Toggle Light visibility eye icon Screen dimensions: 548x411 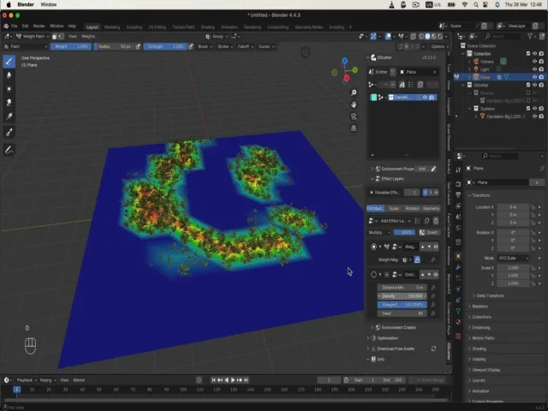tap(534, 68)
